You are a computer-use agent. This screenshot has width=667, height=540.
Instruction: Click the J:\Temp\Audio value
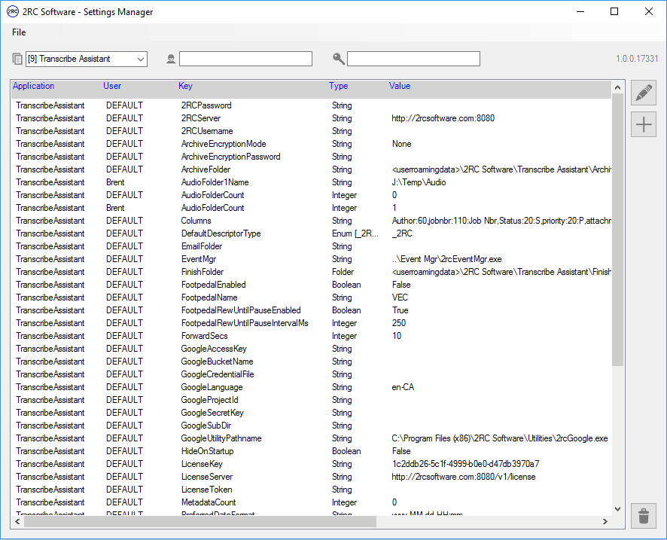coord(419,182)
